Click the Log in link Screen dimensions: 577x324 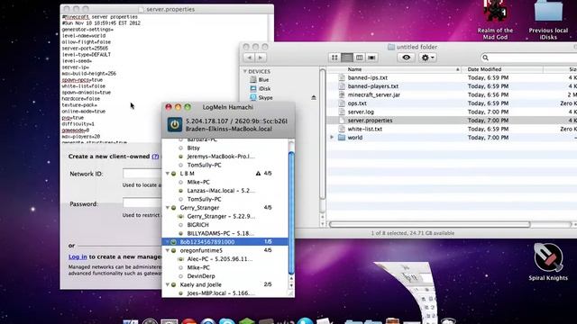tap(78, 256)
